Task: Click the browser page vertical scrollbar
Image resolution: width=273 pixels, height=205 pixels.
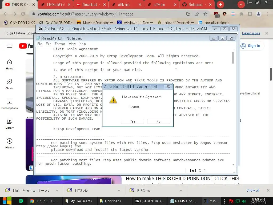Action: tap(271, 74)
